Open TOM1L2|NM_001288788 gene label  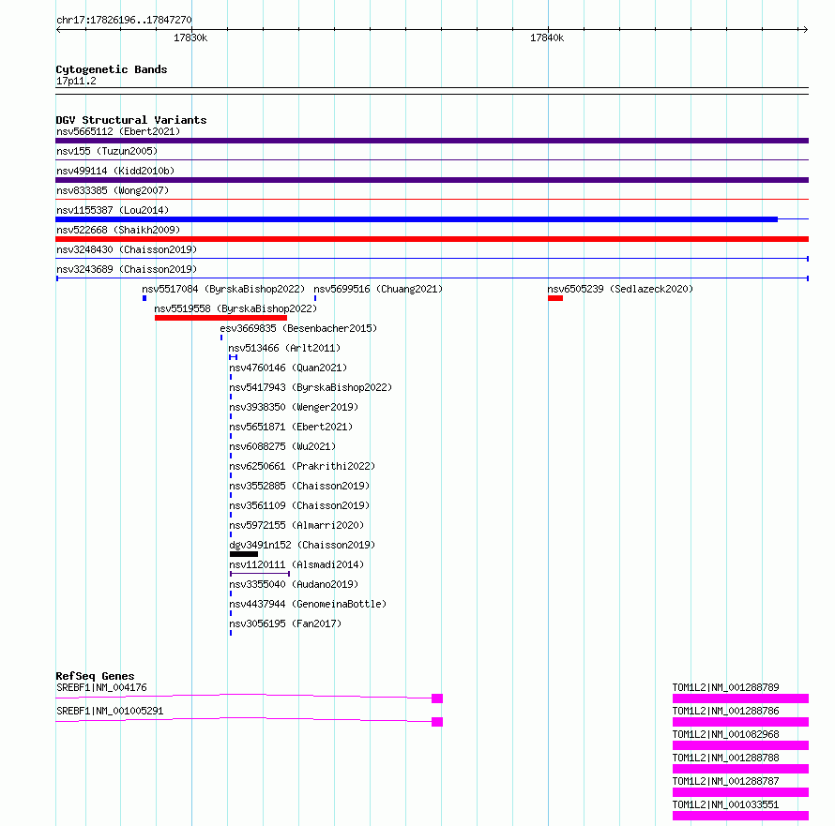point(725,758)
